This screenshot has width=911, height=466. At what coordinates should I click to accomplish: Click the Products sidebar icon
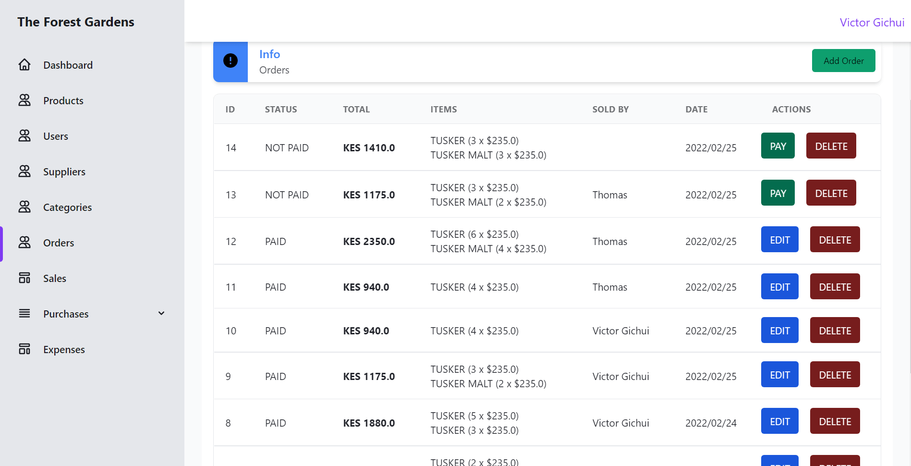coord(24,100)
